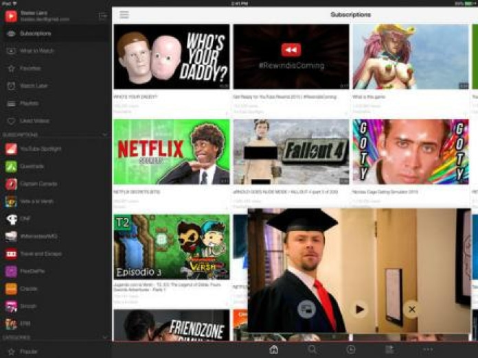Viewport: 478px width, 358px height.
Task: Open What to Watch in sidebar
Action: tap(56, 51)
